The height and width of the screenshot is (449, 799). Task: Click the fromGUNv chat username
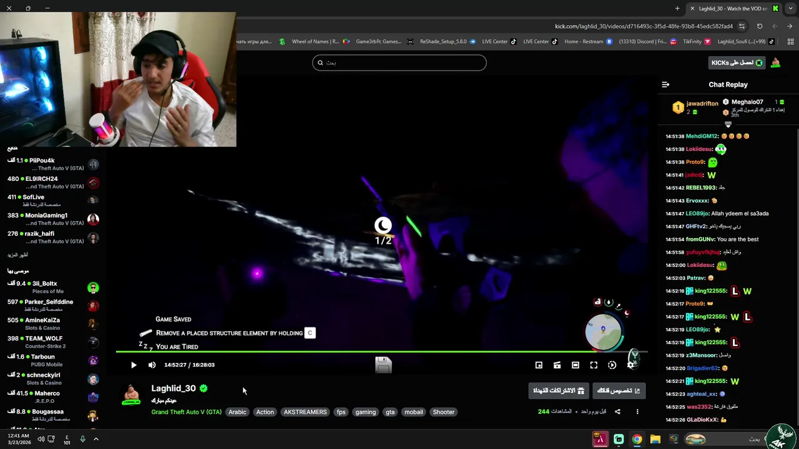click(x=700, y=239)
